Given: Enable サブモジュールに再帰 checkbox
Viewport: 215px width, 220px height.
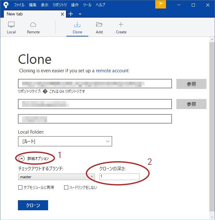Looking at the screenshot, I should 20,188.
